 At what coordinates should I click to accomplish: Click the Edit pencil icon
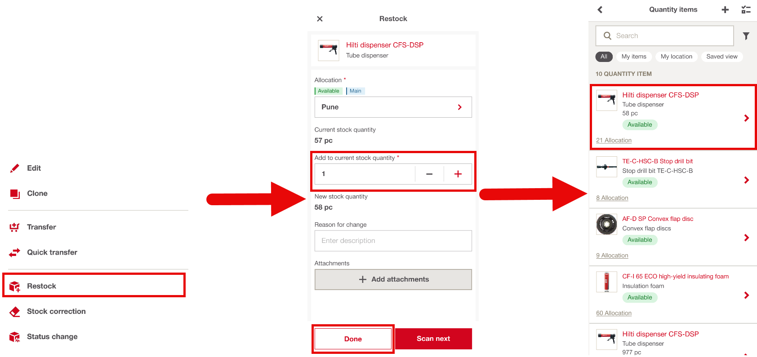pyautogui.click(x=15, y=168)
